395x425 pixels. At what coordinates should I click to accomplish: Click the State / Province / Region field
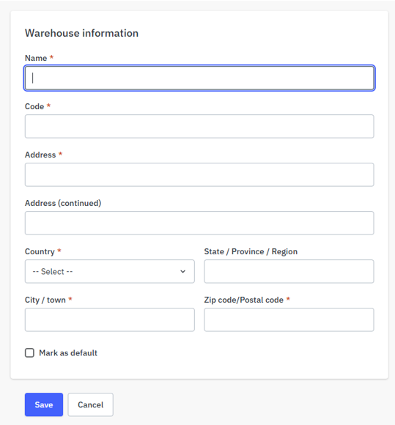click(x=289, y=271)
